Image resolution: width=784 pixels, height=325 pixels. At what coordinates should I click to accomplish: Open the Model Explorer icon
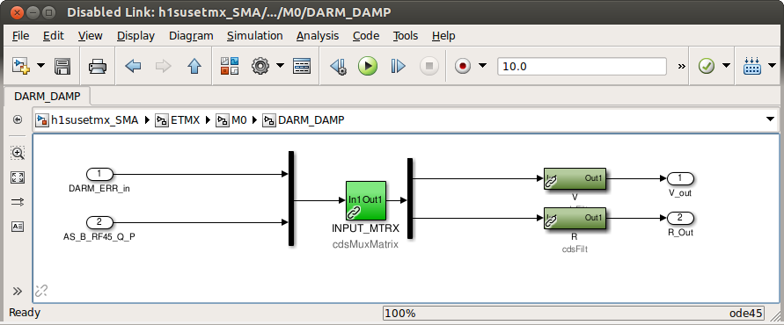[x=302, y=66]
